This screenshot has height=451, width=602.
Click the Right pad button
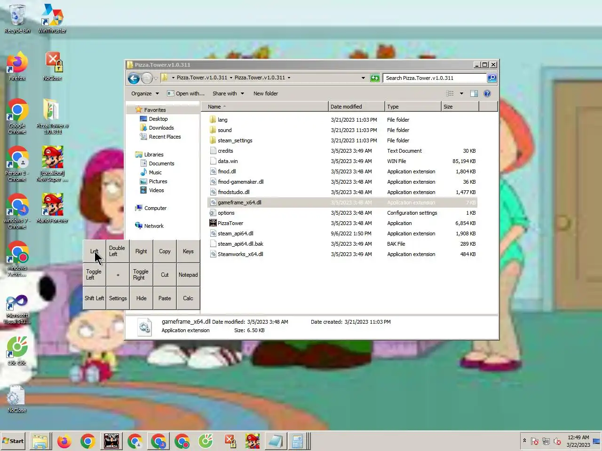click(141, 251)
